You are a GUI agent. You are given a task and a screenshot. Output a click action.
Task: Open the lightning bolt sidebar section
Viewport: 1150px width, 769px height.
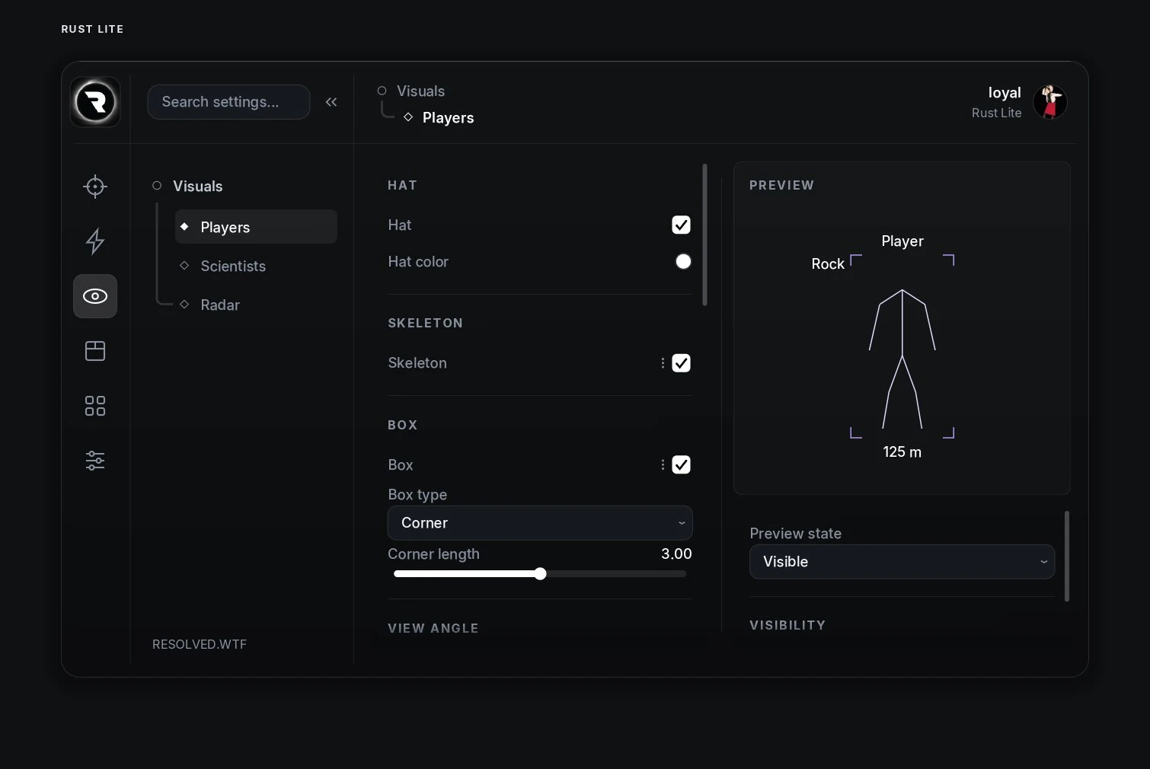tap(95, 241)
